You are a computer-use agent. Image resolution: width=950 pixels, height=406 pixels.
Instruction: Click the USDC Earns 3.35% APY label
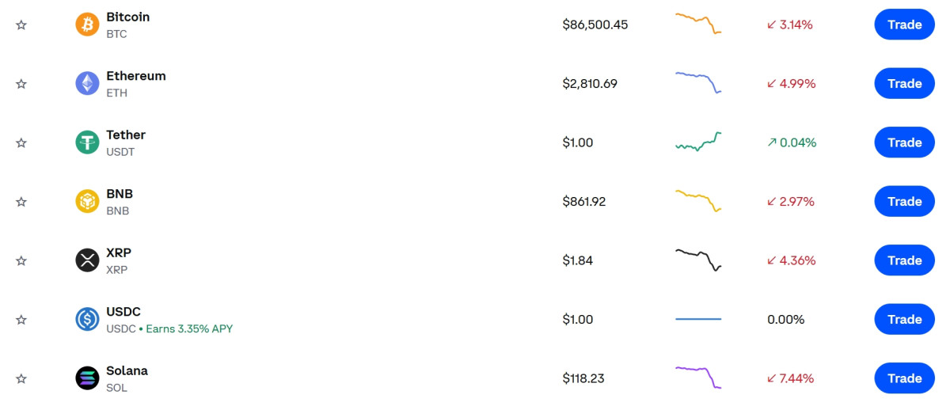[x=189, y=328]
